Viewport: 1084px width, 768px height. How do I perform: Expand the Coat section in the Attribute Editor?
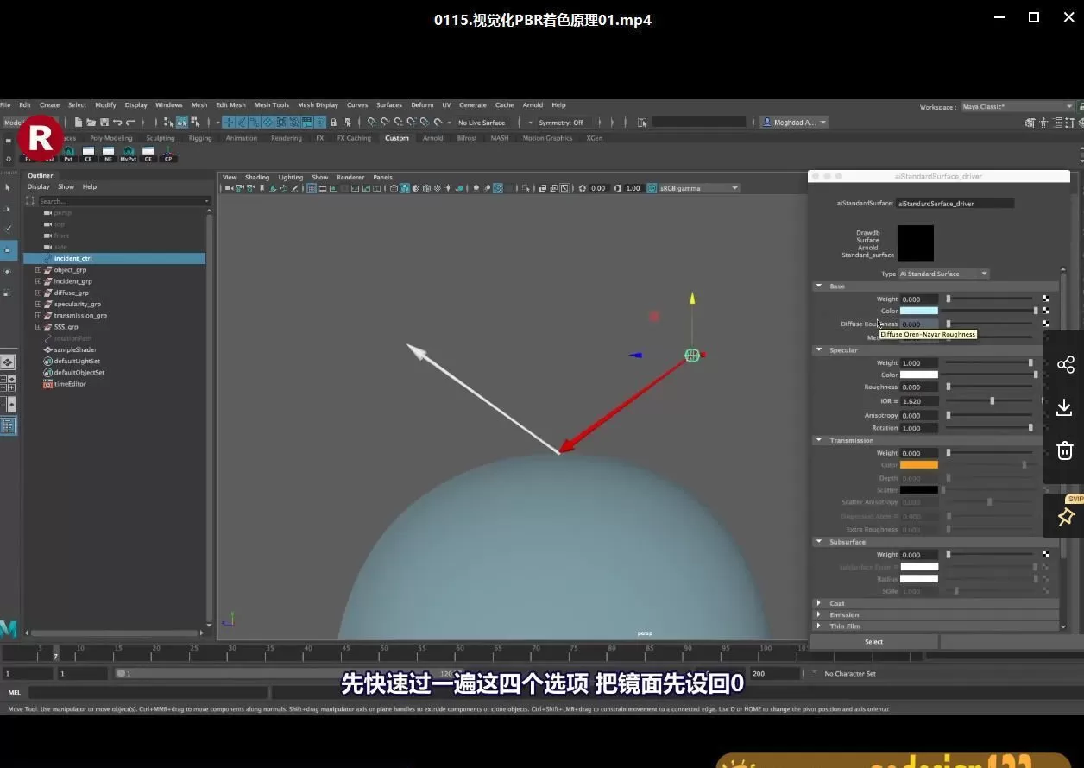tap(818, 603)
